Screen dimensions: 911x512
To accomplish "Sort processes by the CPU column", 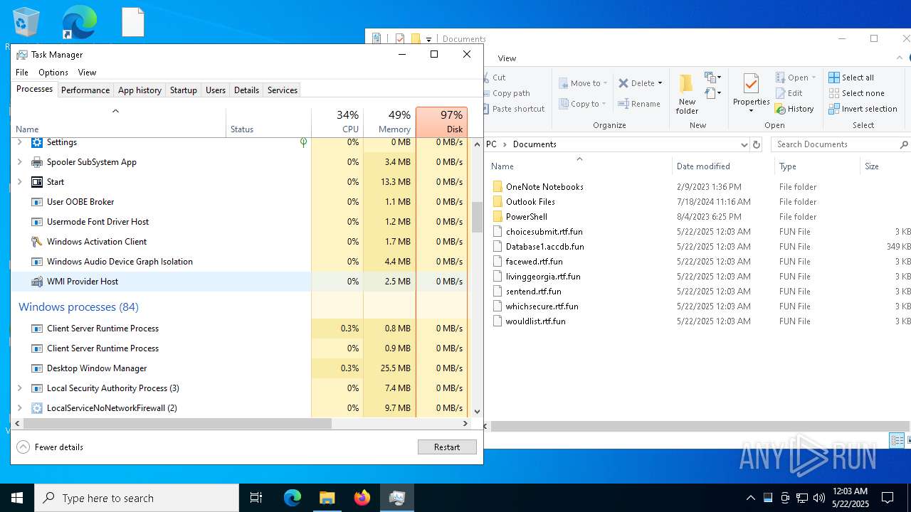I will [x=337, y=122].
